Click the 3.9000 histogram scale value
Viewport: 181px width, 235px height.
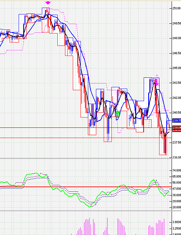pos(176,222)
